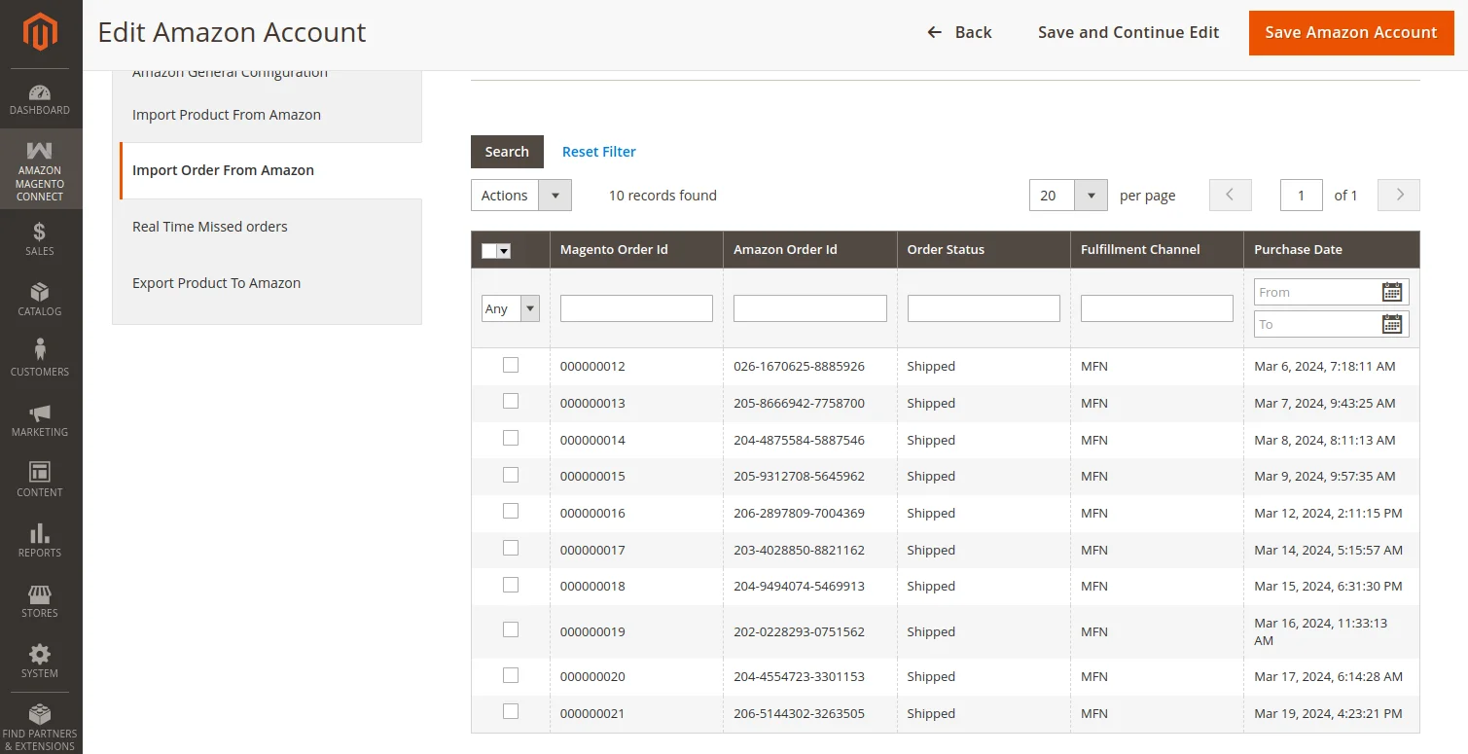Click the 10 records found text
Screen dimensions: 1468x754
662,196
